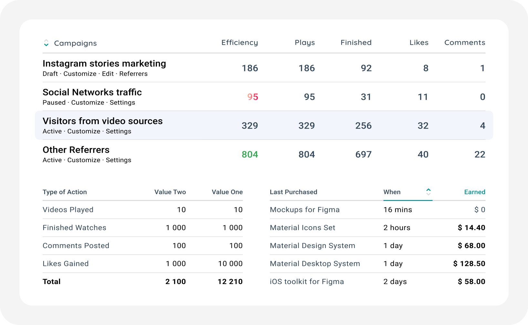Select the Visitors from video sources row
Viewport: 528px width, 325px height.
[264, 125]
